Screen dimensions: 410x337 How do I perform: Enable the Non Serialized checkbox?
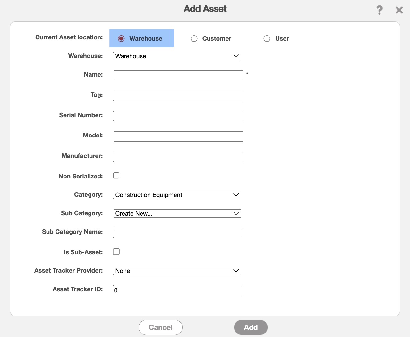pos(116,176)
